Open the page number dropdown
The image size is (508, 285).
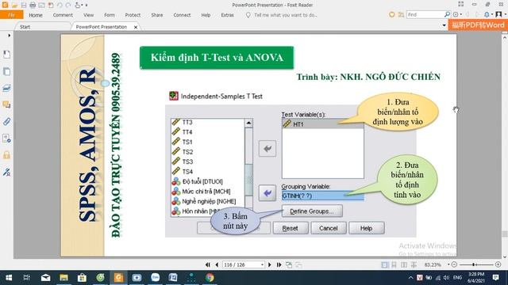pyautogui.click(x=262, y=264)
